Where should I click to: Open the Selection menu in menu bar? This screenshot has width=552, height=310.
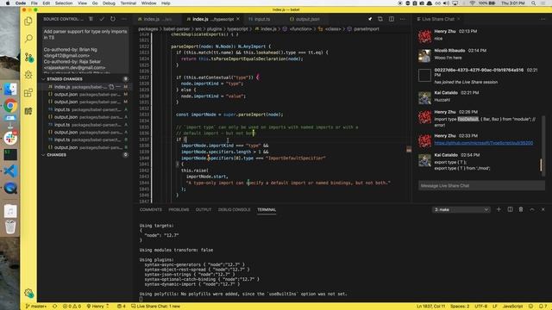pyautogui.click(x=64, y=3)
